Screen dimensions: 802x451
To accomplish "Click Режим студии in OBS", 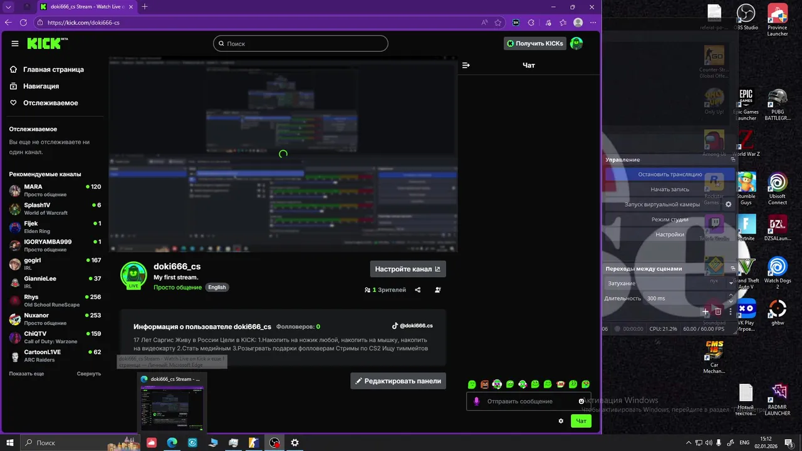I will tap(670, 219).
